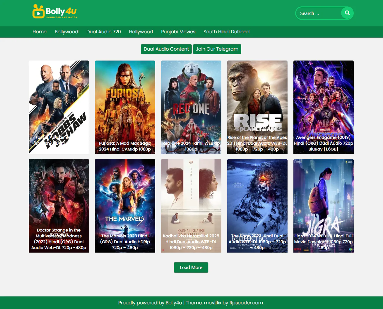Click inside the search input field
This screenshot has width=383, height=309.
click(x=318, y=13)
